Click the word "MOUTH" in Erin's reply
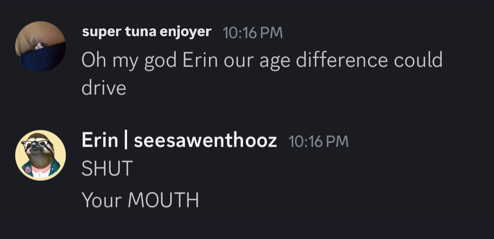 tap(163, 200)
